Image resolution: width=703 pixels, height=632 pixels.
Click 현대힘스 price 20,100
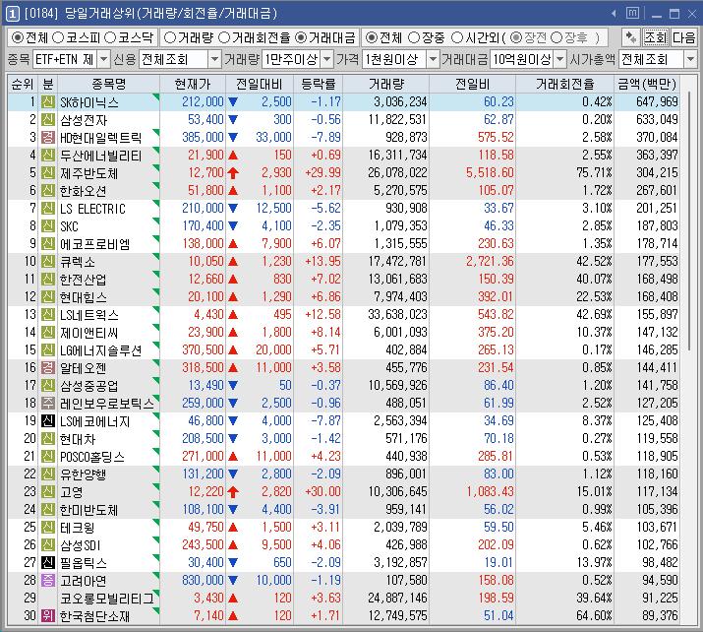(x=205, y=296)
